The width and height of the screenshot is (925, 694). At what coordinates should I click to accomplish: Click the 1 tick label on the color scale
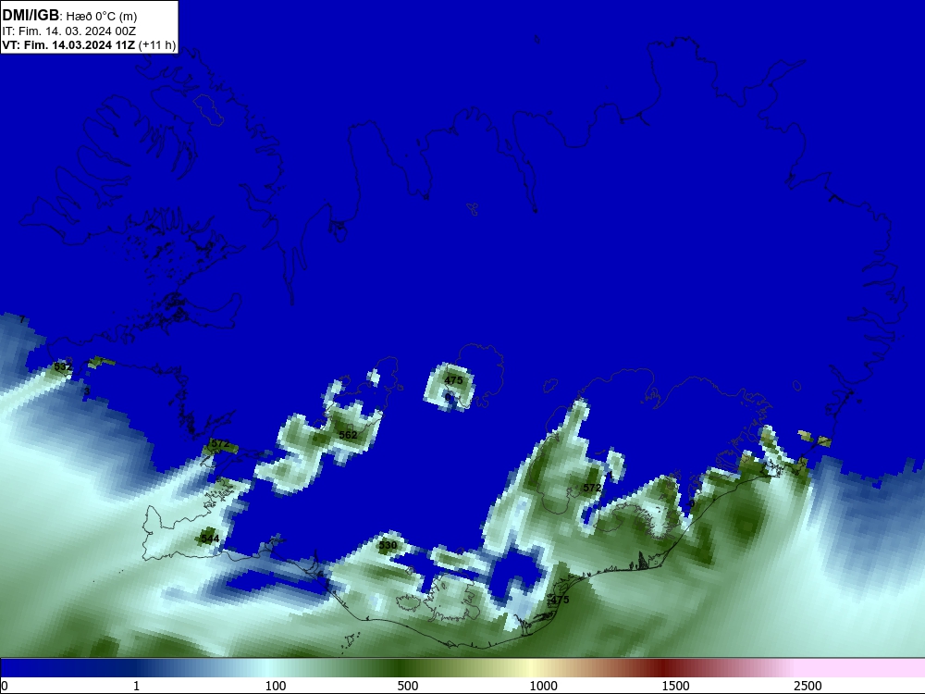[x=136, y=686]
